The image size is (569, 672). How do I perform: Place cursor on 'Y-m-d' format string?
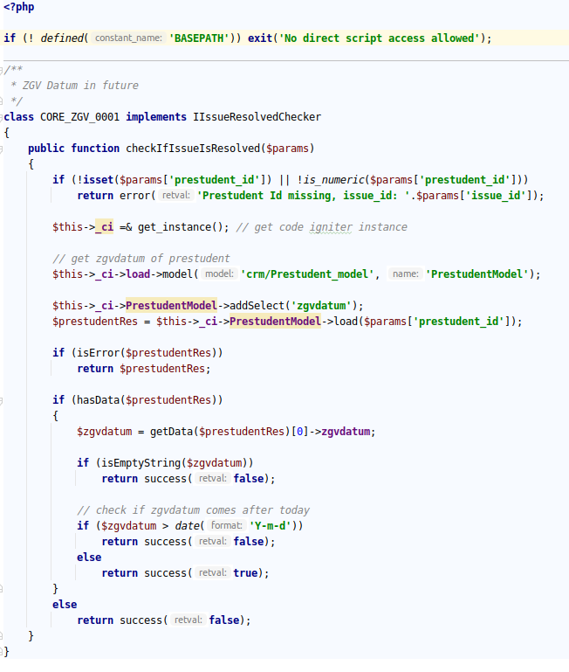274,526
